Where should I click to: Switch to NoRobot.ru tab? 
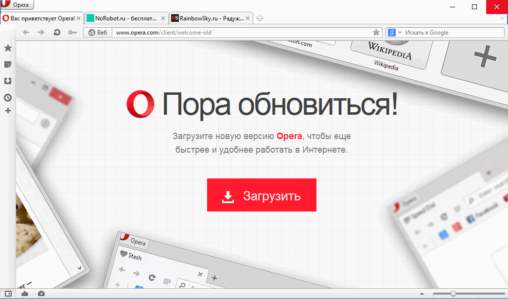click(x=126, y=18)
